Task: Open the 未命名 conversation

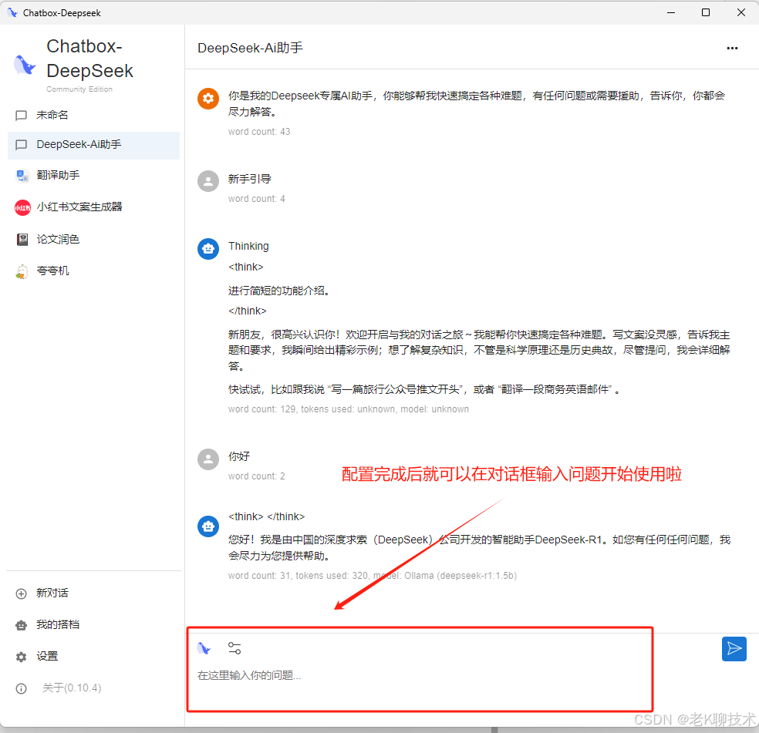Action: coord(93,115)
